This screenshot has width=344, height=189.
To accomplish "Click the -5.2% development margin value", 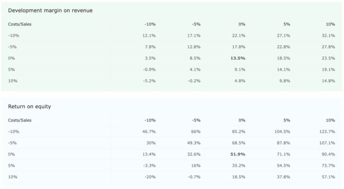I will point(150,81).
